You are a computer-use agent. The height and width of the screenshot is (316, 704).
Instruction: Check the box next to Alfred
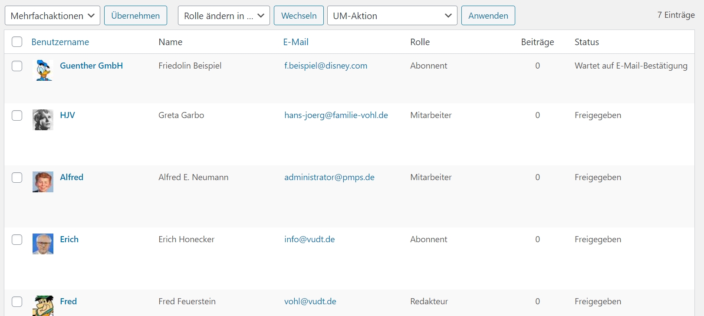(17, 178)
